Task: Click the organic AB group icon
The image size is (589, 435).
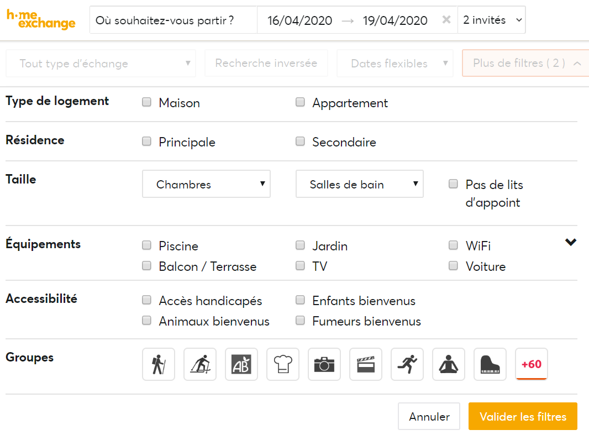Action: click(x=241, y=364)
